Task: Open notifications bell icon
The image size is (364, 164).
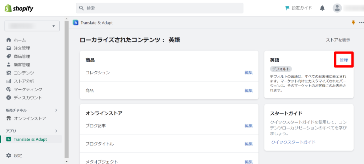Action: (x=322, y=8)
